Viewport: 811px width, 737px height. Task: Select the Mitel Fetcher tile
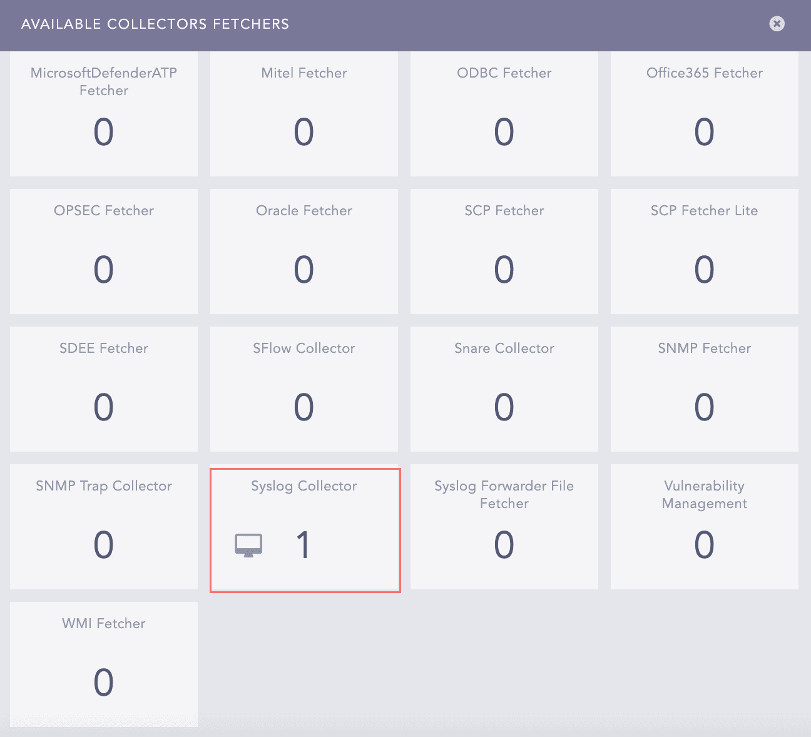(304, 114)
